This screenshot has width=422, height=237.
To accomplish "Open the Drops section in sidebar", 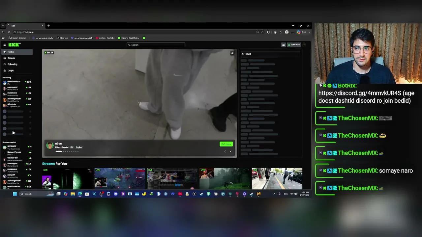I will 17,70.
